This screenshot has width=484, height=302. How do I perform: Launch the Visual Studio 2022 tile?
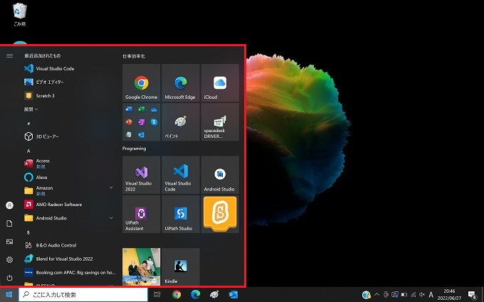[142, 175]
